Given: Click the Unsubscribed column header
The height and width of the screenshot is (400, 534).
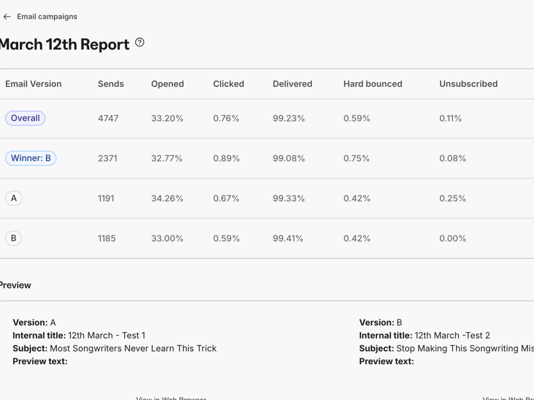Looking at the screenshot, I should [x=469, y=84].
